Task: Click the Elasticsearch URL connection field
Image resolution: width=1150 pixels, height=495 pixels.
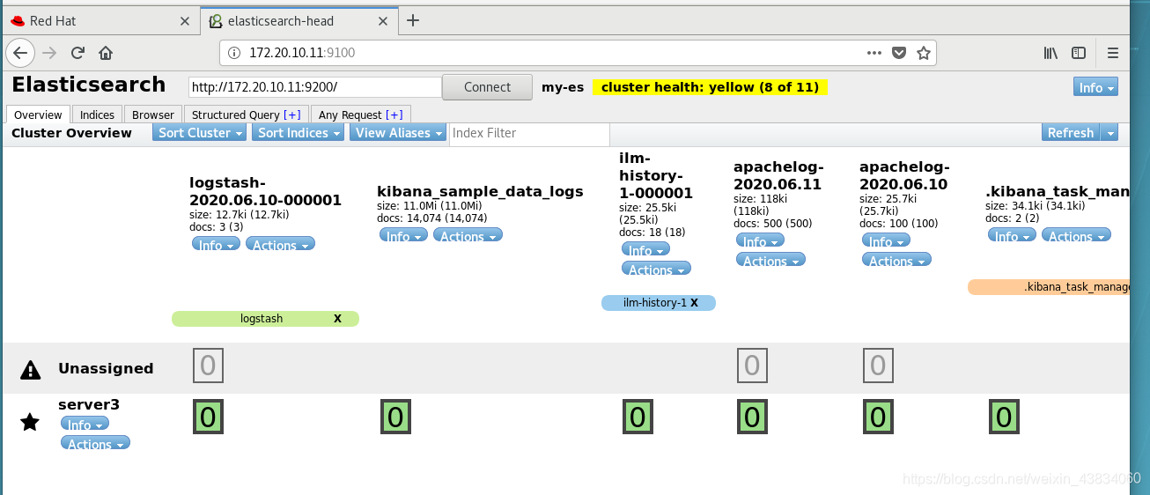Action: 314,87
